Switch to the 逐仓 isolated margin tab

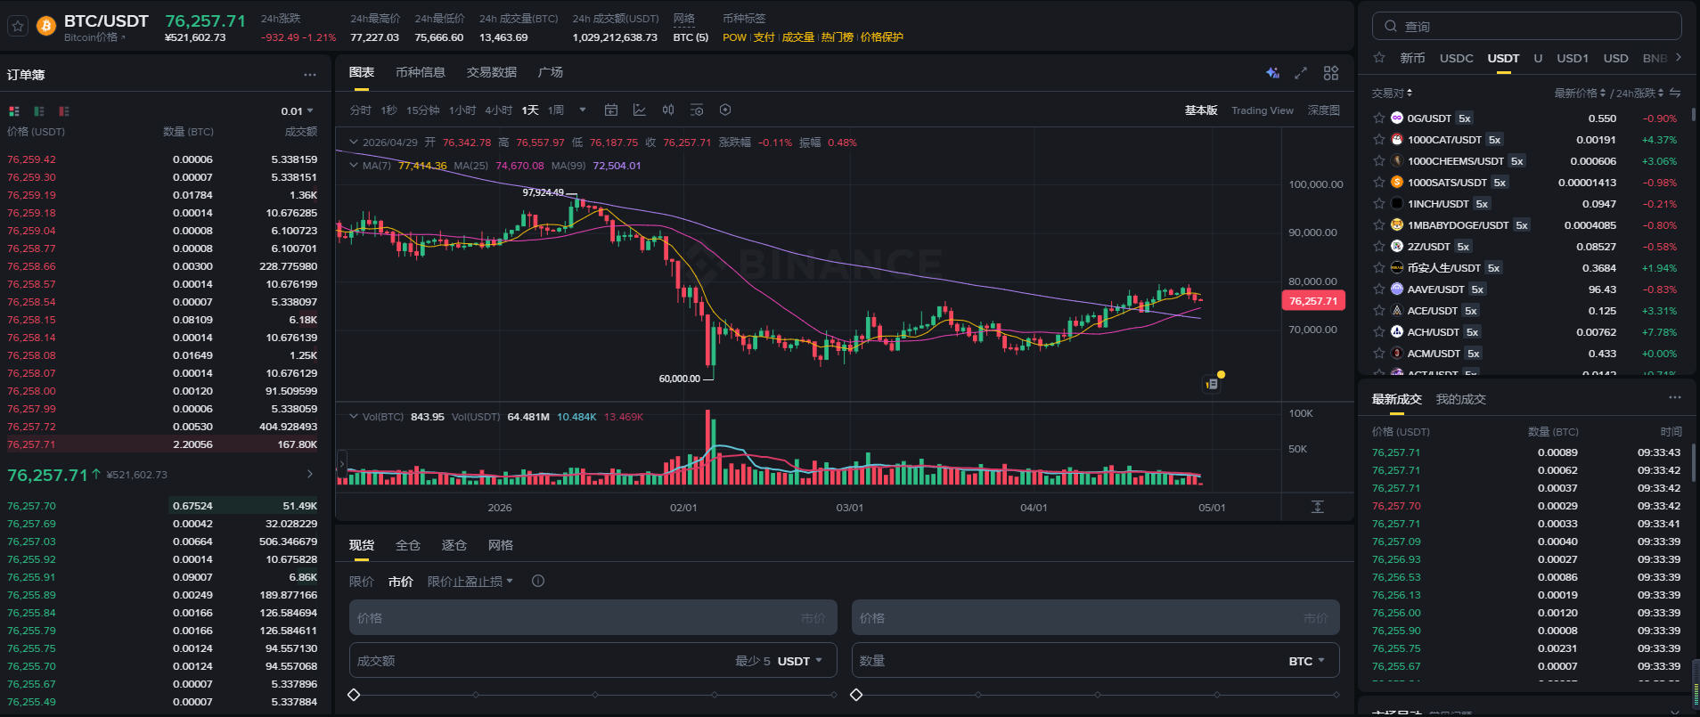[454, 545]
